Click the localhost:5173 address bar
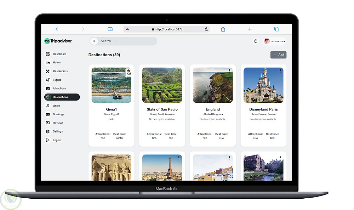Image resolution: width=354 pixels, height=210 pixels. coord(167,29)
